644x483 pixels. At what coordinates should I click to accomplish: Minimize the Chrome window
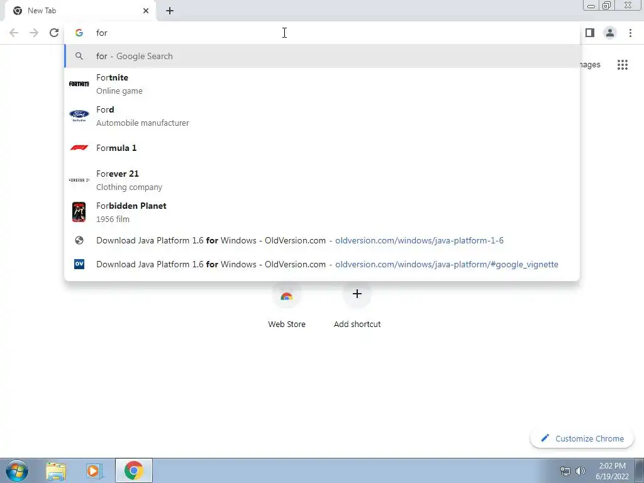[591, 5]
